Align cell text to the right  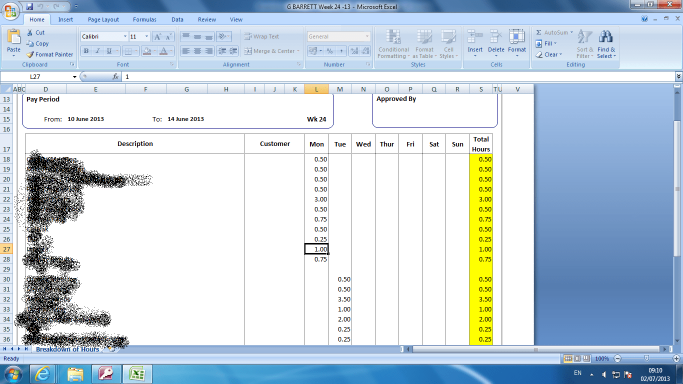(208, 51)
